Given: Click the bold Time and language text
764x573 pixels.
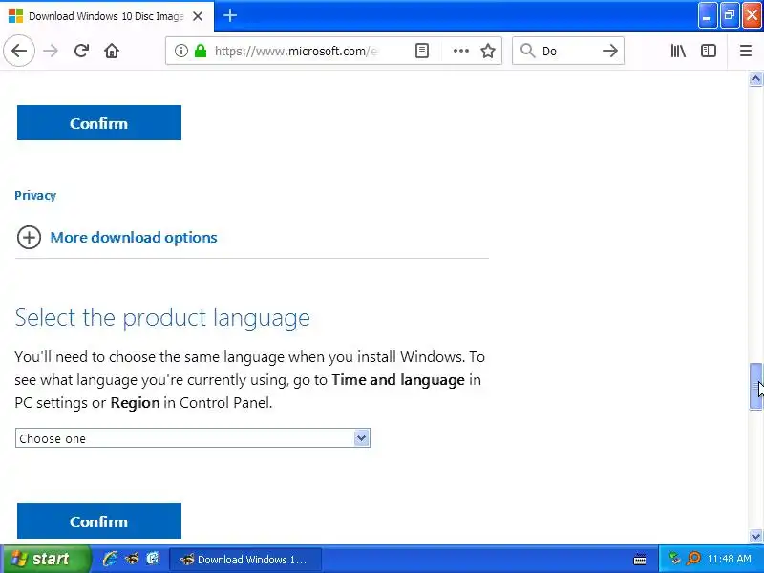Looking at the screenshot, I should (x=398, y=380).
